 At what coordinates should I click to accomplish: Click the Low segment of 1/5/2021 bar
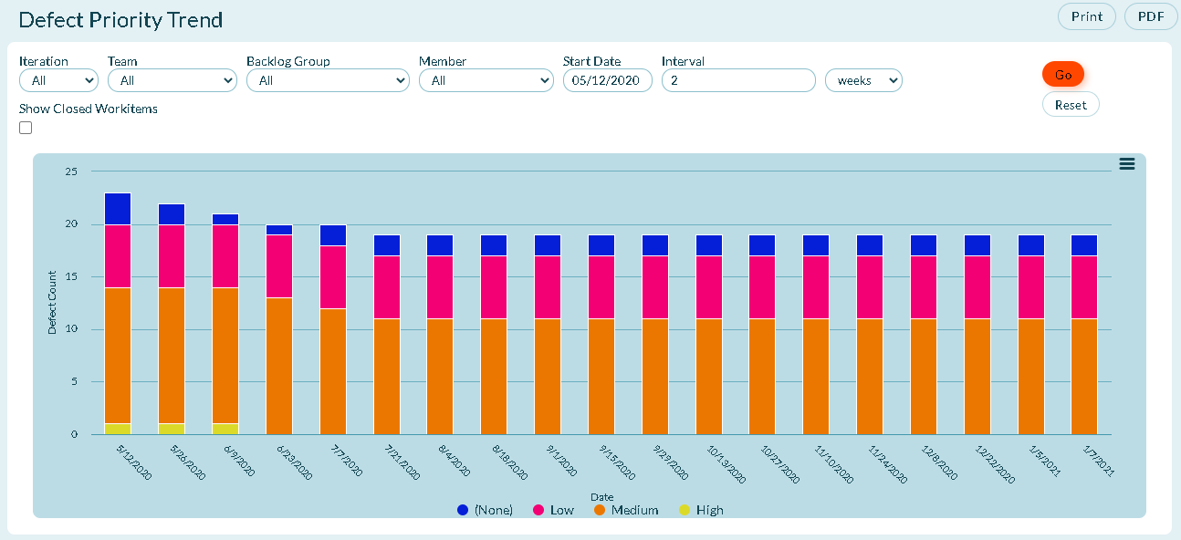[1031, 287]
